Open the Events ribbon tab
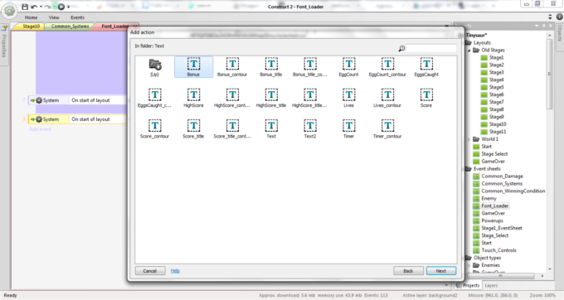Viewport: 564px width, 300px height. click(x=77, y=17)
